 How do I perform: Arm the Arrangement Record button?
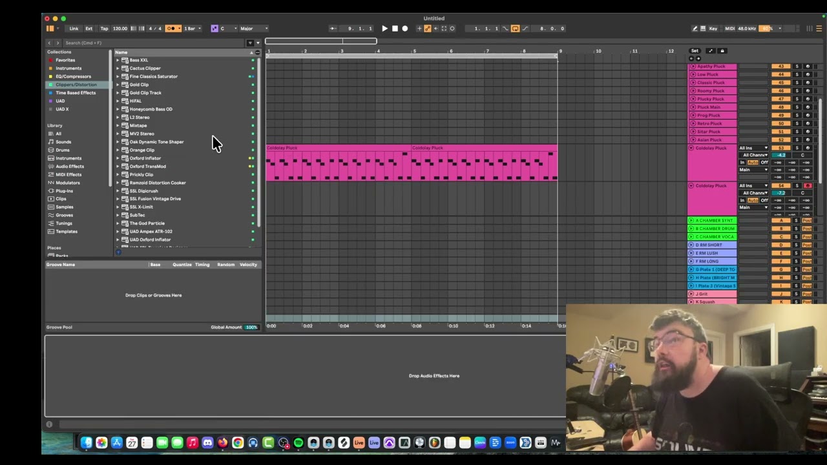tap(405, 28)
